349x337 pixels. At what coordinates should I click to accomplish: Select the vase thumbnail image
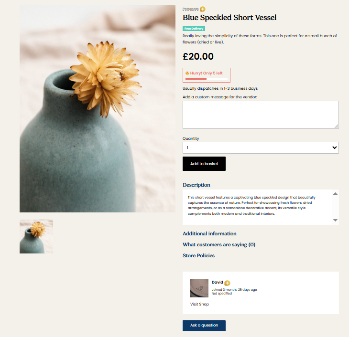36,237
